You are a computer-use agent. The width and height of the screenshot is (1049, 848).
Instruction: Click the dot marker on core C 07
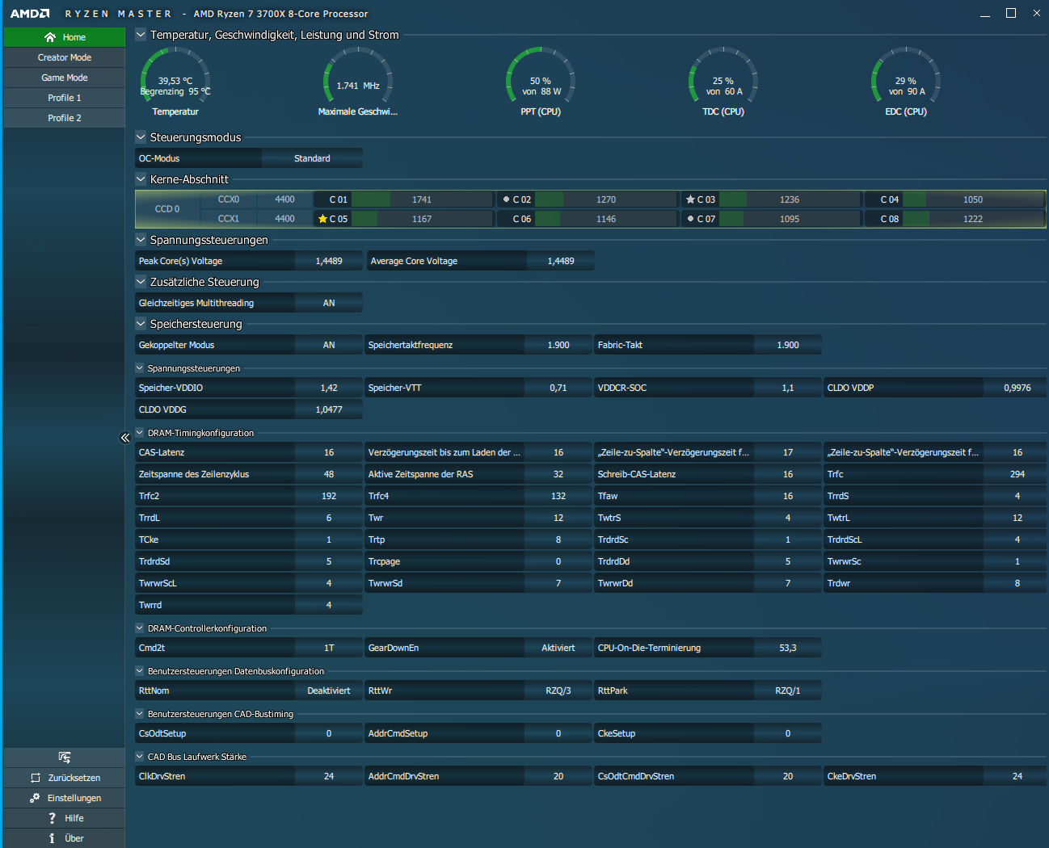[x=690, y=219]
